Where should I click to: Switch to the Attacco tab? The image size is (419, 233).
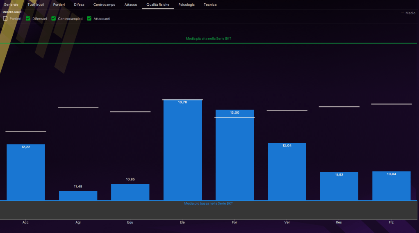coord(131,5)
